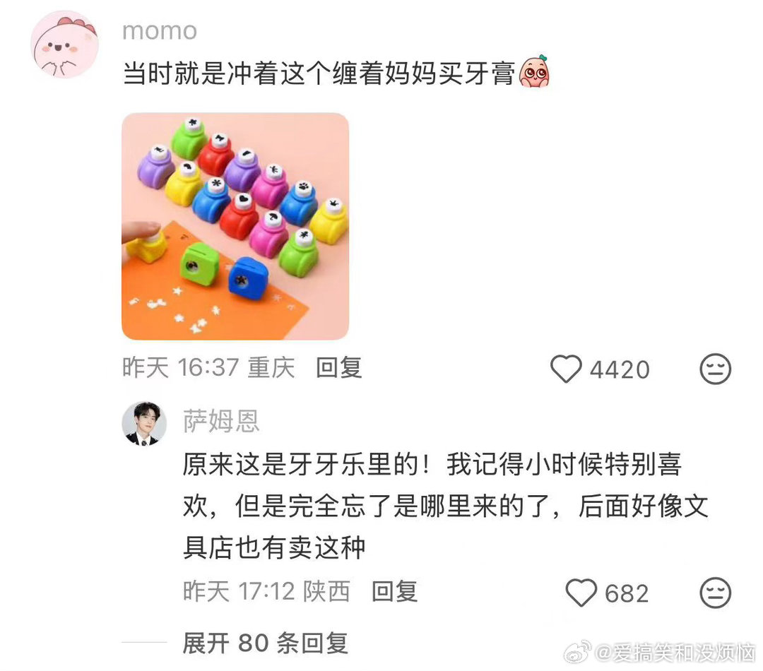Expand the 80 replies (展开 80 条回复)
Image resolution: width=763 pixels, height=671 pixels.
266,643
